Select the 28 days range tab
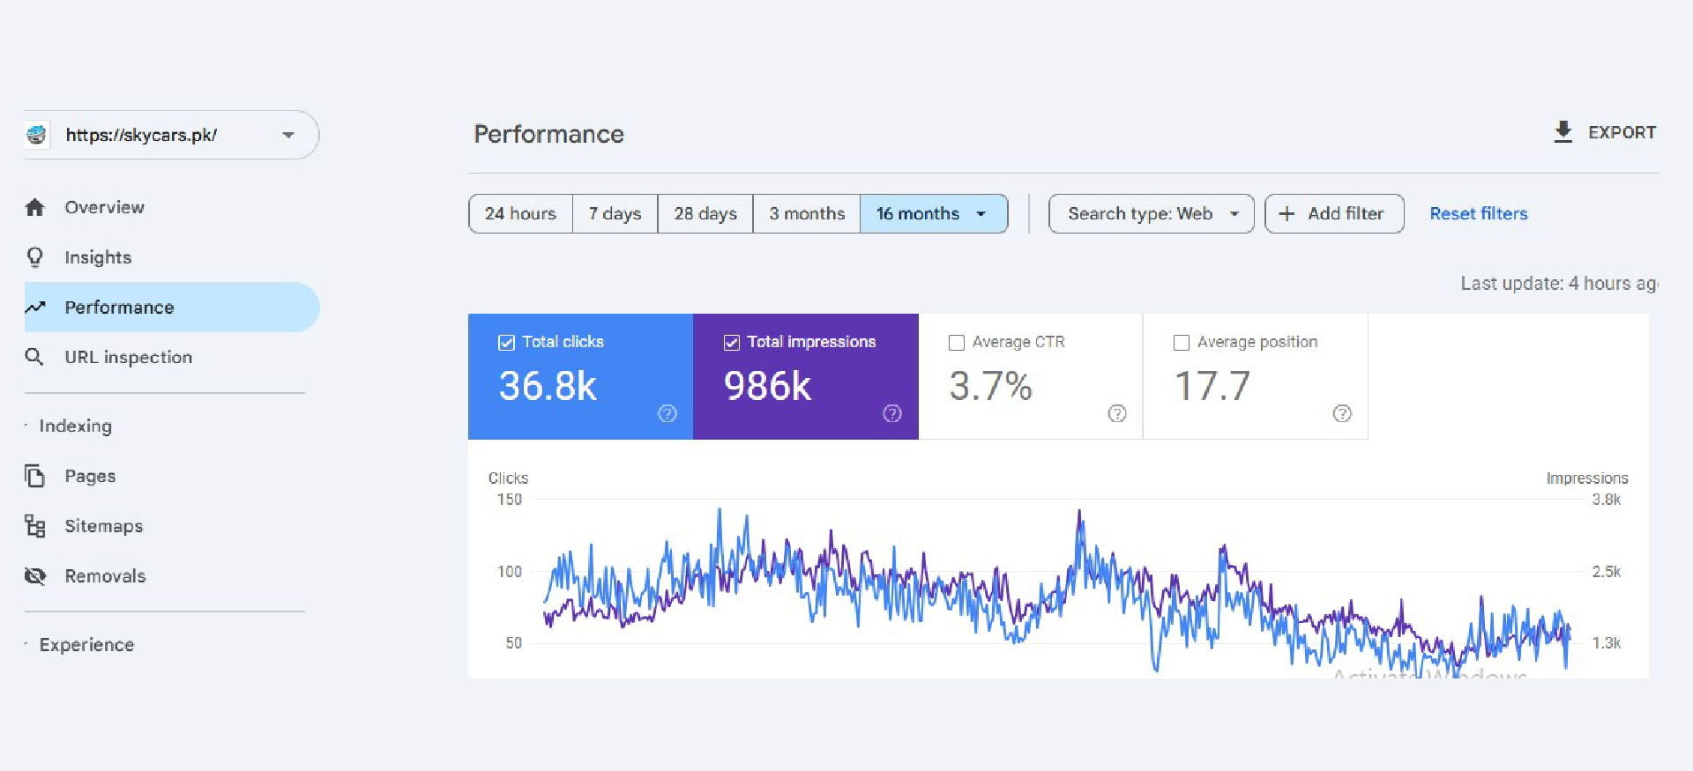Viewport: 1693px width, 771px height. pyautogui.click(x=705, y=214)
